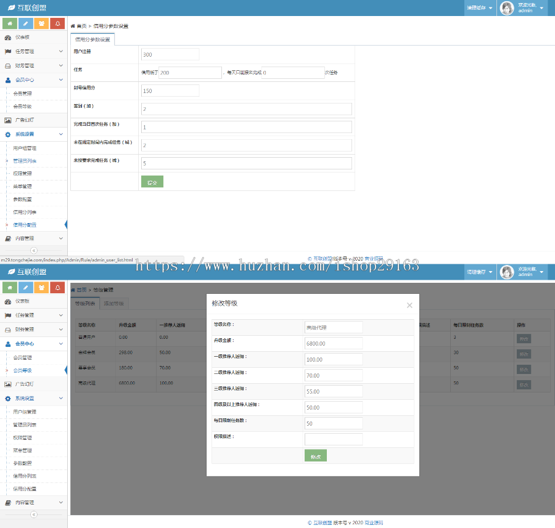Close the 修改等级 dialog with the X
This screenshot has width=555, height=528.
tap(409, 305)
